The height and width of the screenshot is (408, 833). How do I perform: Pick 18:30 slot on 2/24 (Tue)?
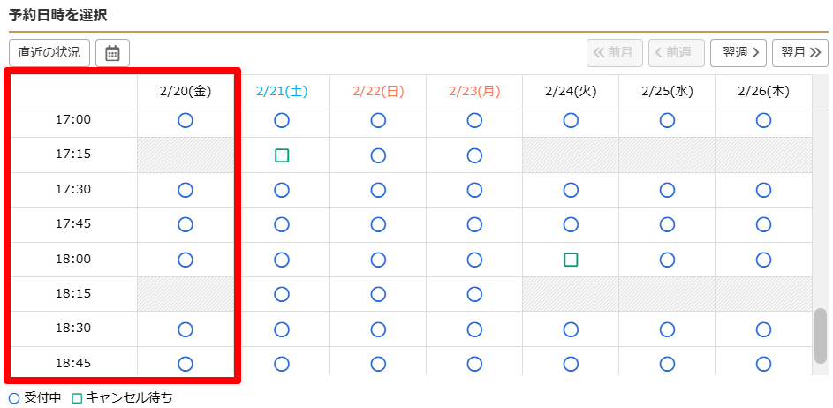pyautogui.click(x=571, y=329)
